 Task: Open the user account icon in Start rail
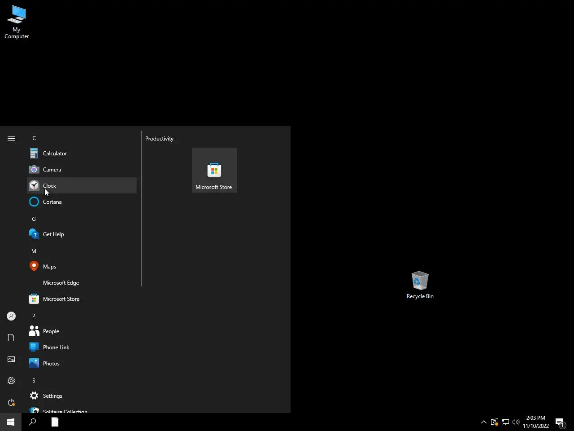[x=11, y=316]
